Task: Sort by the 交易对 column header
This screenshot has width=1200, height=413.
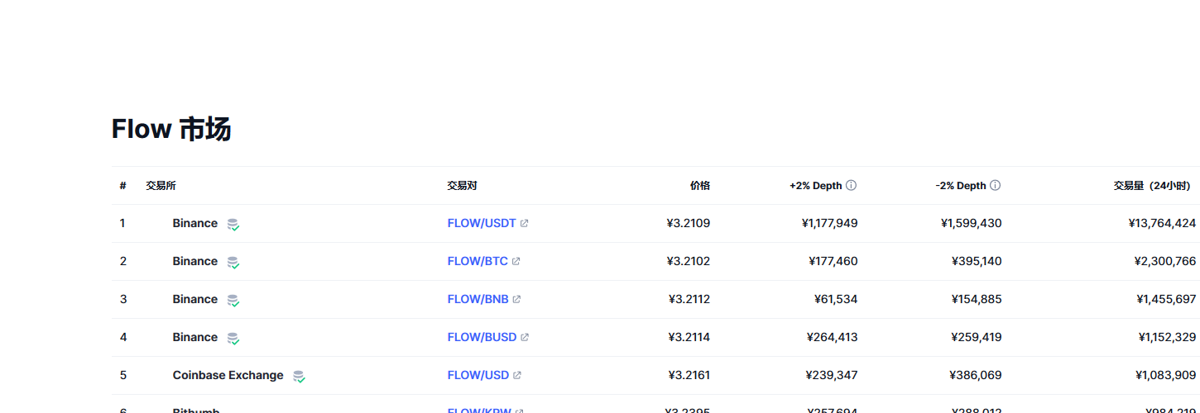Action: [462, 186]
